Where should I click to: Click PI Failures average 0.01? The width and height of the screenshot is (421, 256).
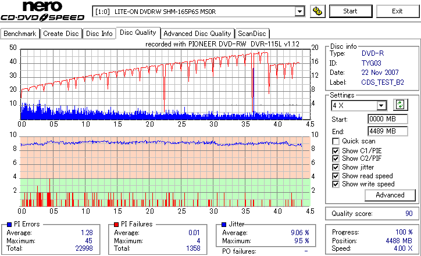194,233
